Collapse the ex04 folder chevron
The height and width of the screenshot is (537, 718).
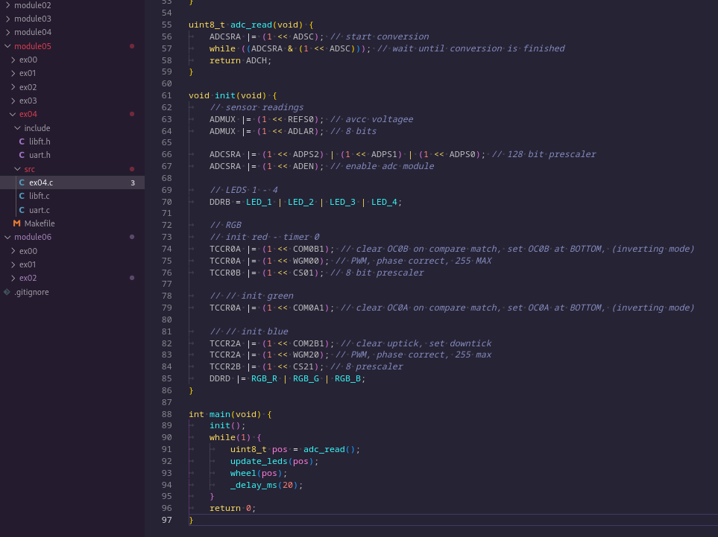[13, 114]
